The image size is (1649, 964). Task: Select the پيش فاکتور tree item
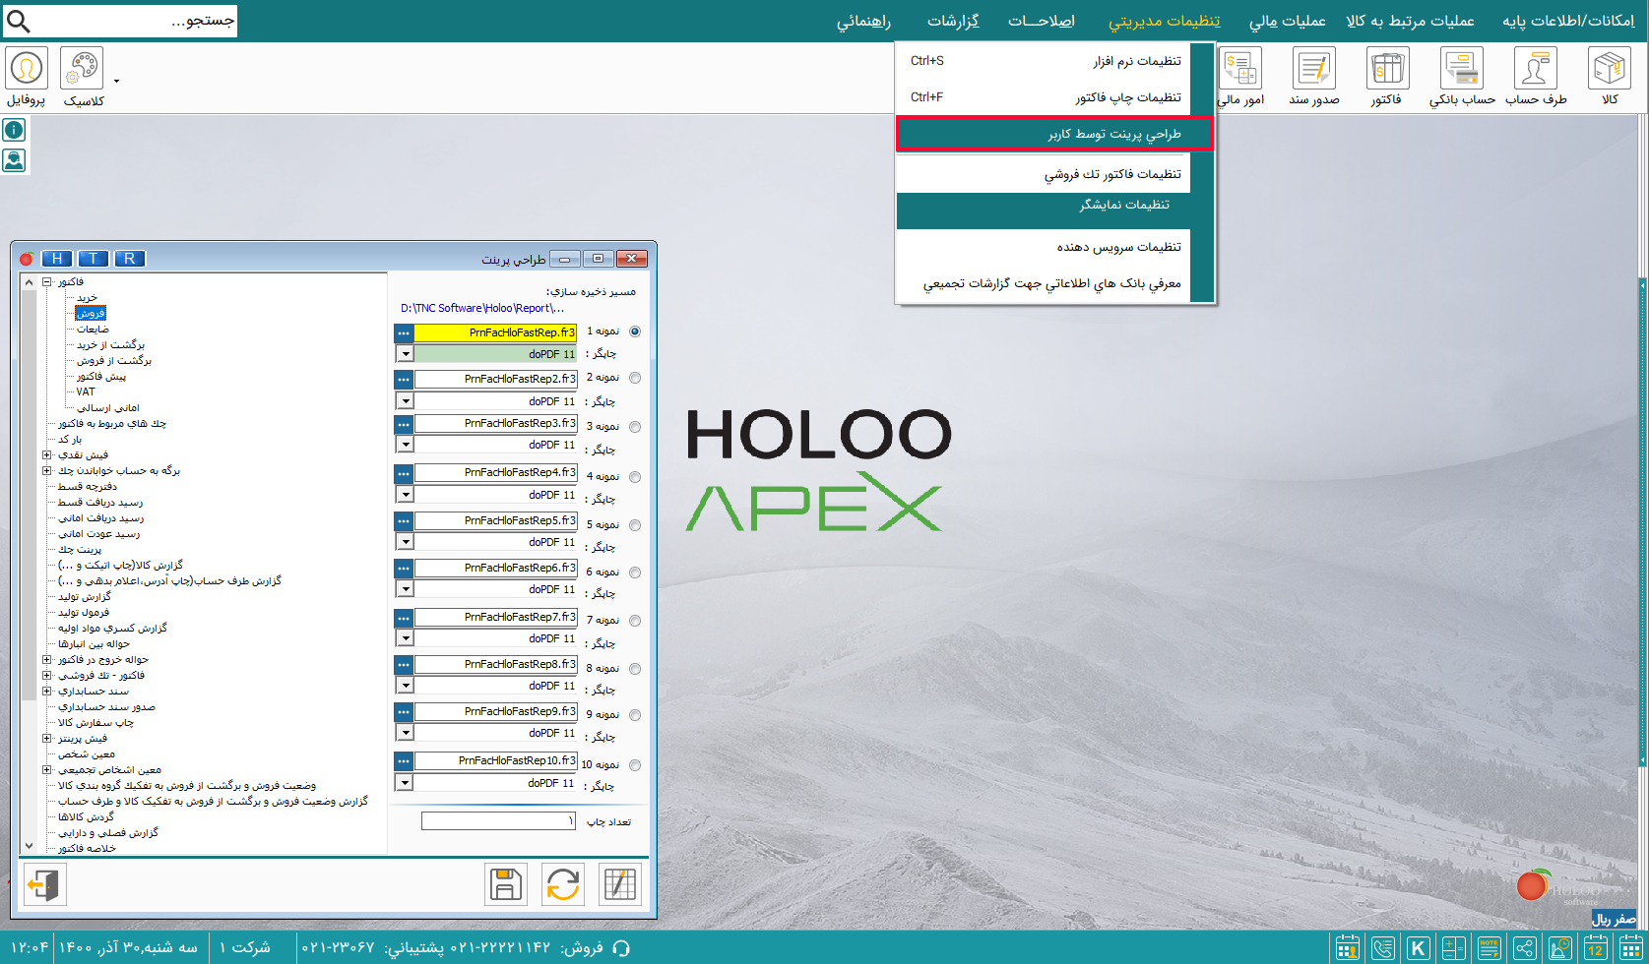click(101, 377)
